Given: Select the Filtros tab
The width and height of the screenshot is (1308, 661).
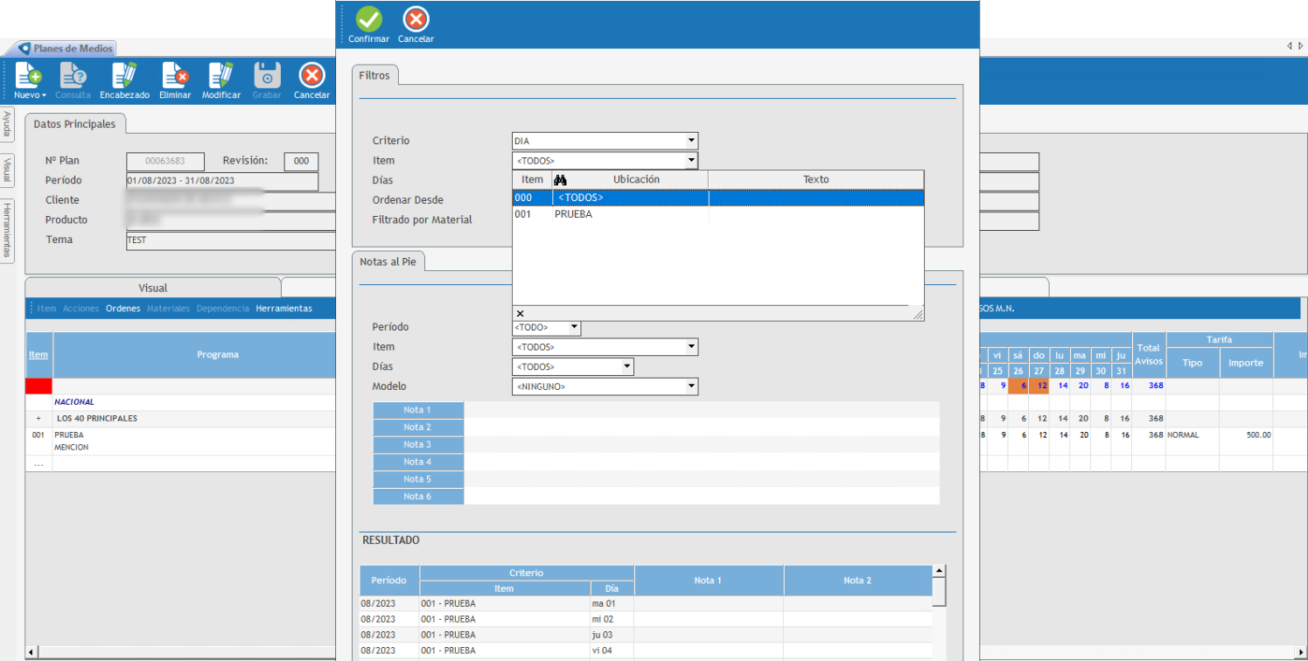Looking at the screenshot, I should tap(374, 75).
